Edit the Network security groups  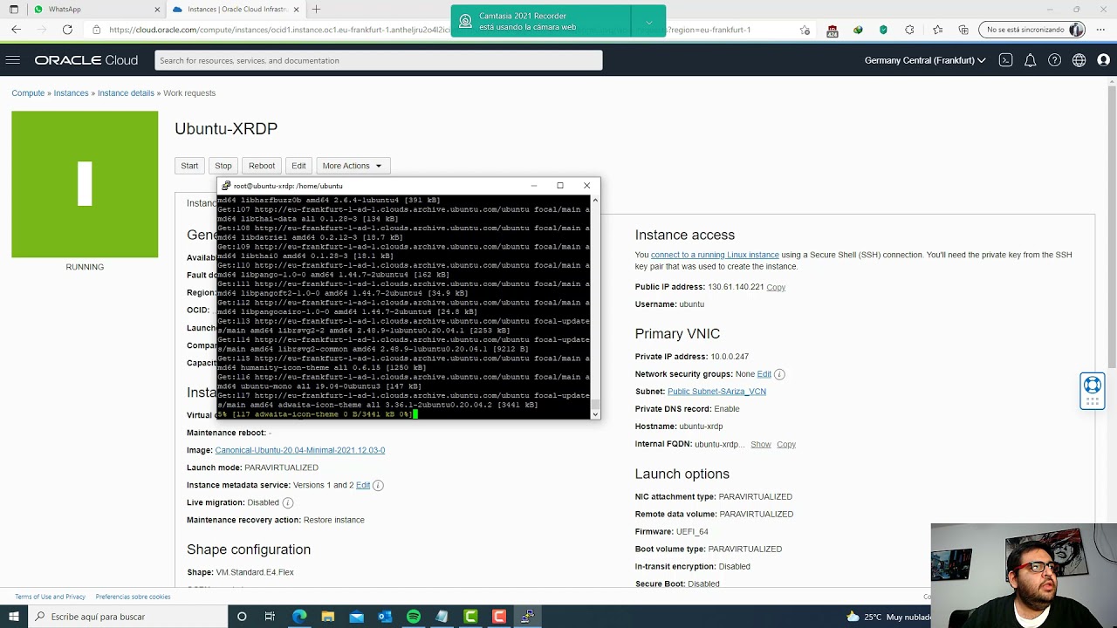click(764, 374)
